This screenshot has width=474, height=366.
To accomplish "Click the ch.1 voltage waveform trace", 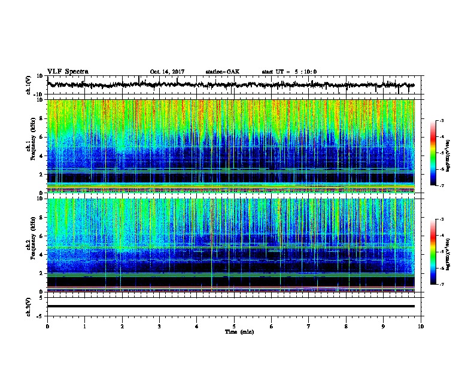I will (230, 85).
